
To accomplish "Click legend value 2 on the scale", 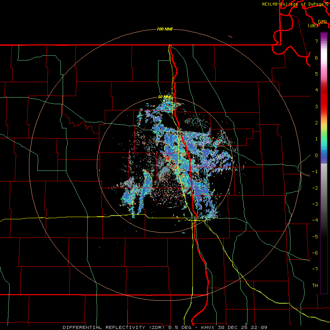I will pyautogui.click(x=316, y=123).
